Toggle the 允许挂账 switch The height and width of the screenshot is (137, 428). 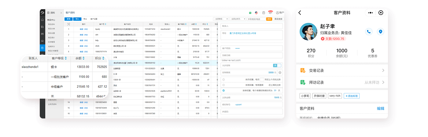pyautogui.click(x=277, y=65)
